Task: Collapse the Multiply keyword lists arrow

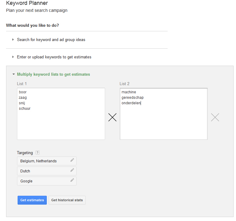Action: tap(13, 74)
